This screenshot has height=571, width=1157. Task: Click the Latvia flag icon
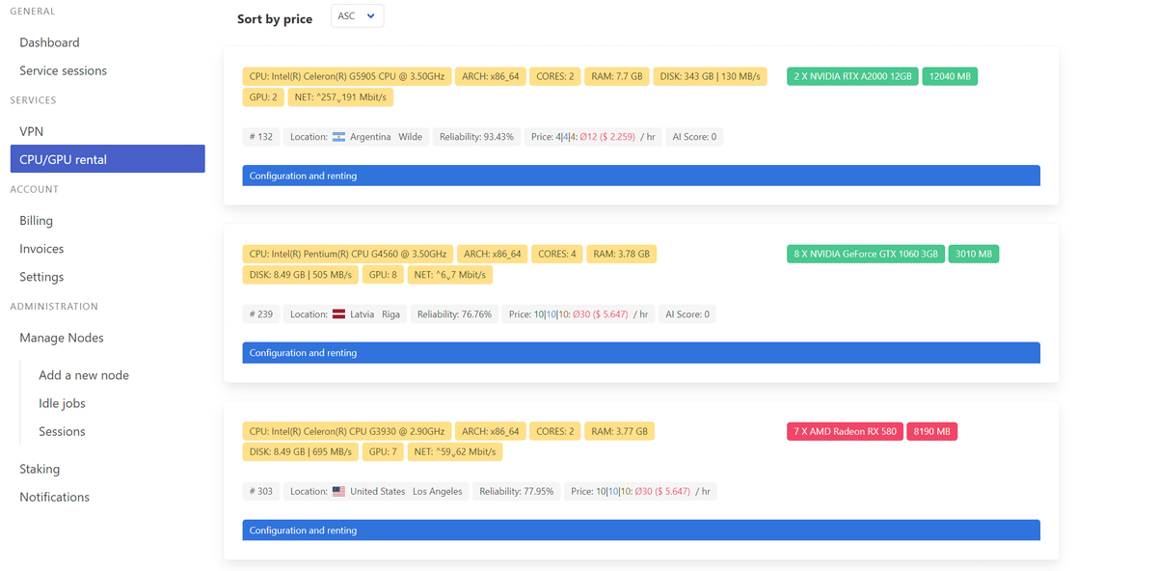coord(338,314)
